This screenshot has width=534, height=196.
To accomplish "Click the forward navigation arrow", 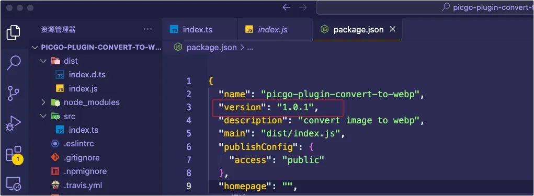I will tap(303, 7).
